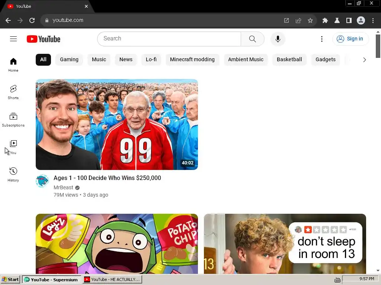
Task: Select the Gadgets filter chip
Action: click(x=326, y=60)
